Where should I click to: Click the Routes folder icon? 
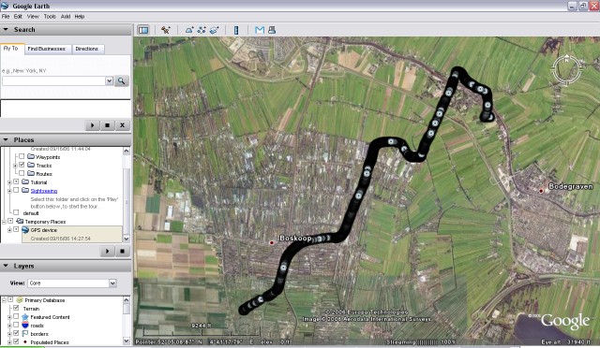(31, 173)
